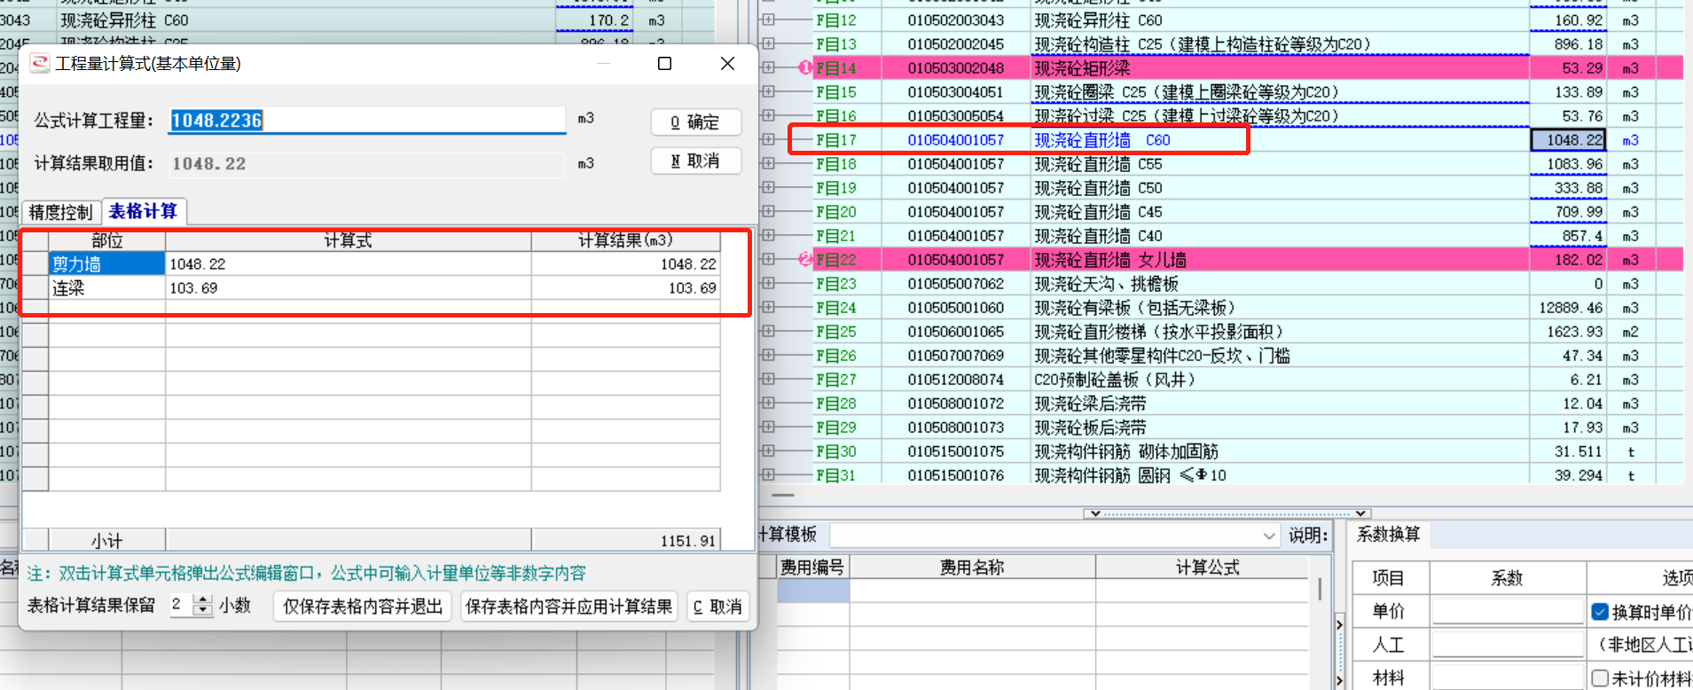1693x690 pixels.
Task: Open the 系数换算 tab
Action: pyautogui.click(x=1389, y=534)
